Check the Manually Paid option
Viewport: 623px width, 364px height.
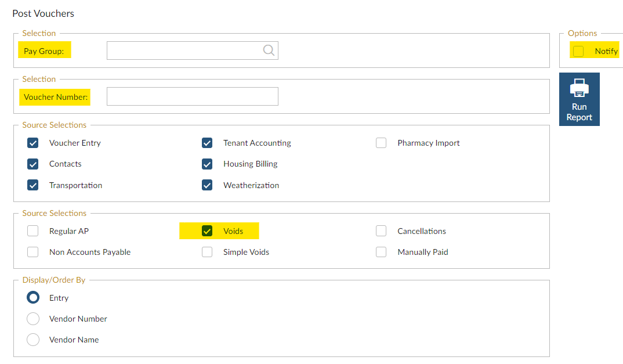click(381, 252)
